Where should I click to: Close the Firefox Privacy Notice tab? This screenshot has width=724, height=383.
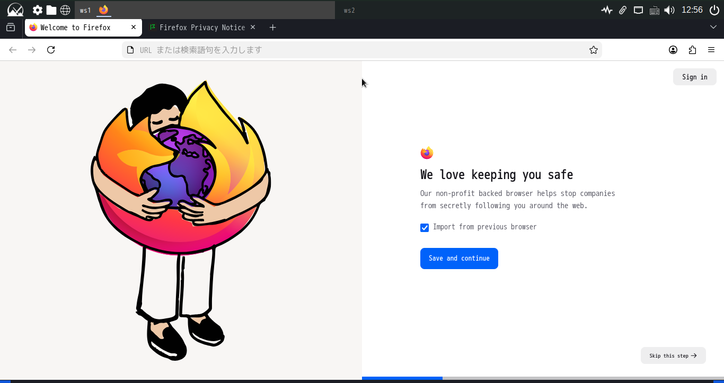pos(253,28)
